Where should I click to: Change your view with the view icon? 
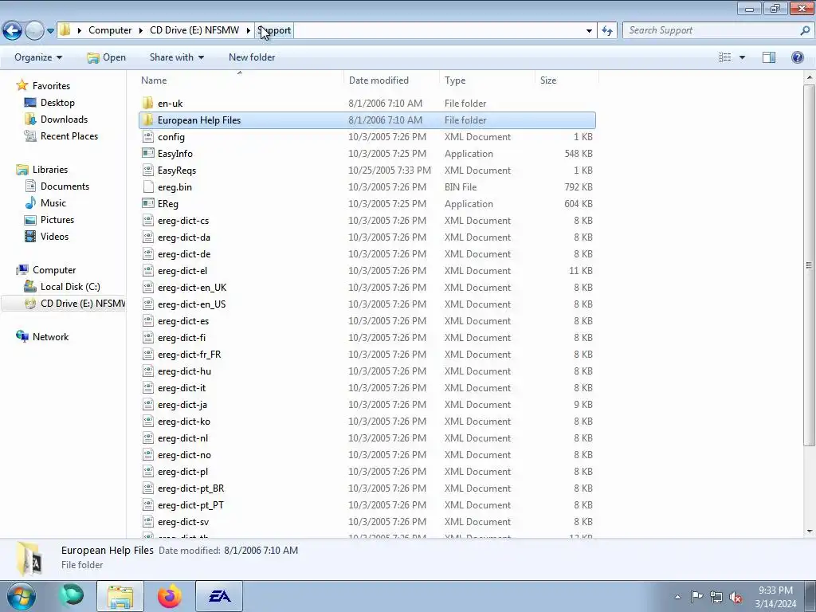(725, 57)
